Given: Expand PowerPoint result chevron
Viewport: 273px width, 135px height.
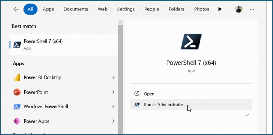Looking at the screenshot, I should click(113, 92).
